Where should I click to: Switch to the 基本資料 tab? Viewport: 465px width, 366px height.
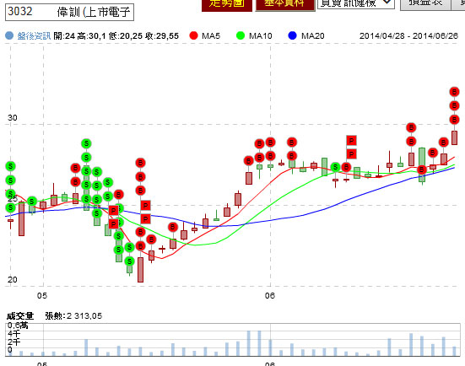(x=285, y=5)
